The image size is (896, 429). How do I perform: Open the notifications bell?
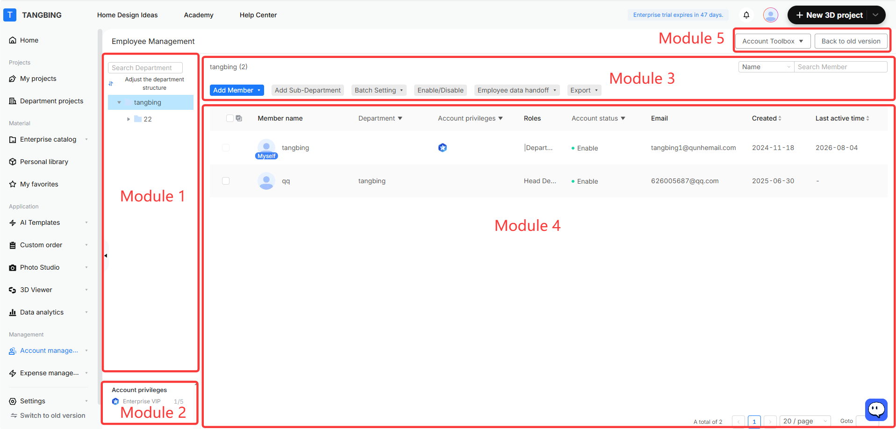(x=746, y=15)
